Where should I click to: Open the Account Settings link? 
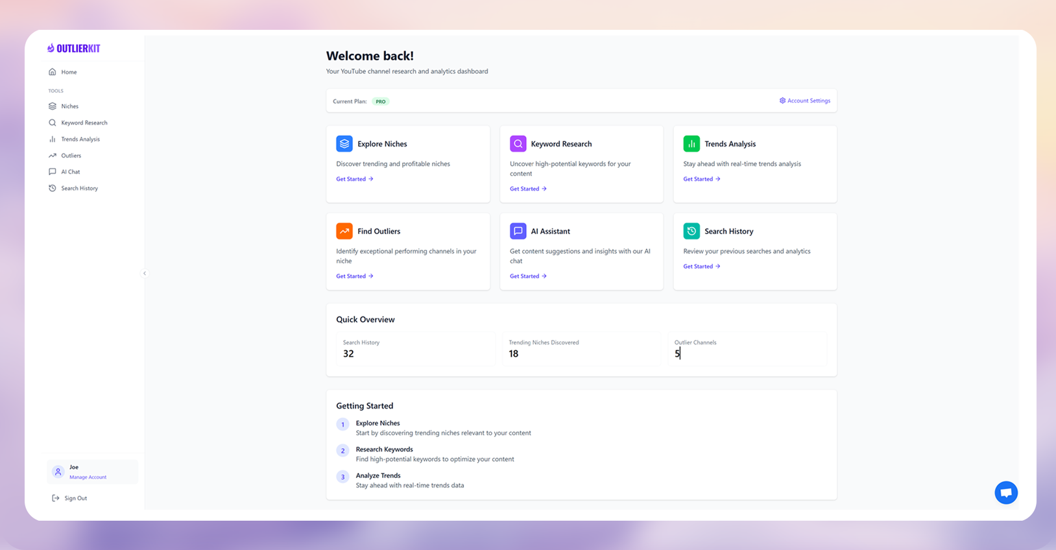[x=805, y=101]
